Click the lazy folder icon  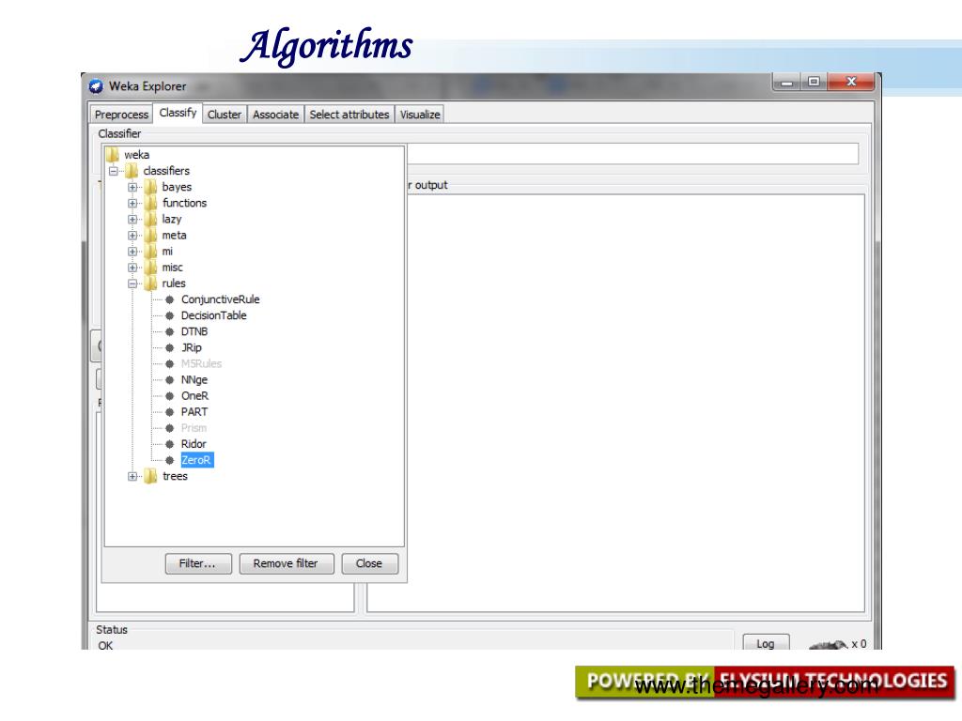coord(151,219)
